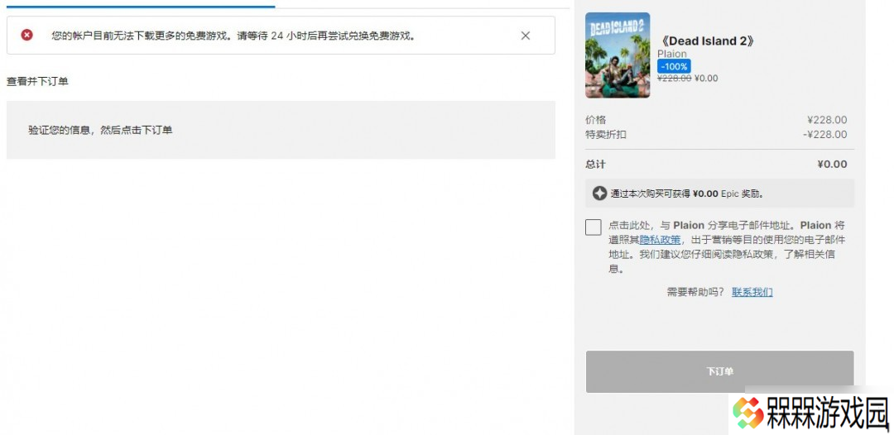Image resolution: width=894 pixels, height=435 pixels.
Task: Open the 隐私政策 privacy policy link
Action: tap(660, 239)
